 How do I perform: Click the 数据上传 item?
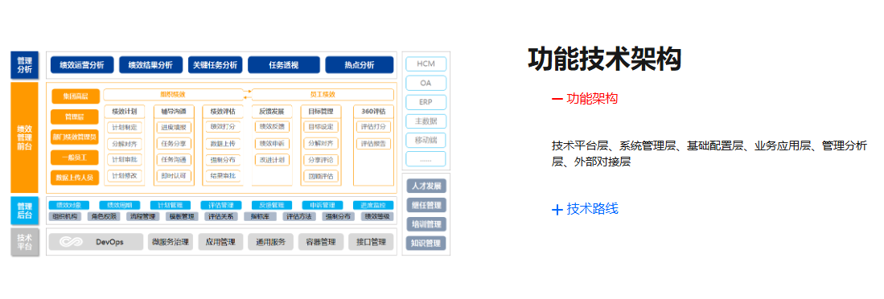tap(223, 144)
